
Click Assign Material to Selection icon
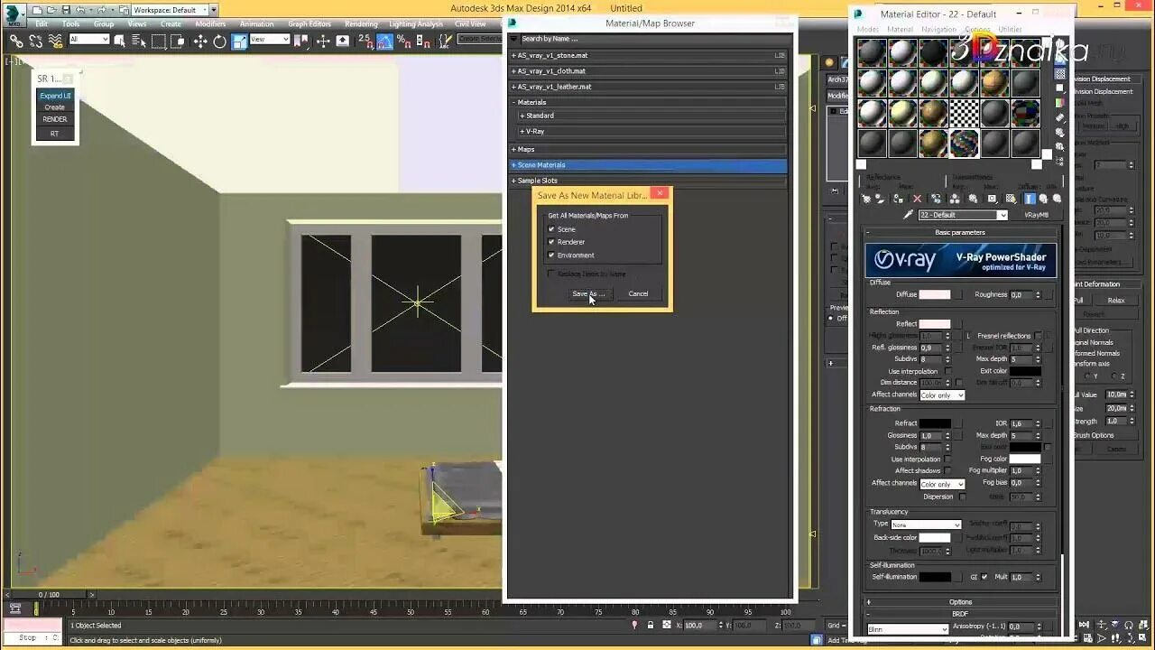[898, 199]
